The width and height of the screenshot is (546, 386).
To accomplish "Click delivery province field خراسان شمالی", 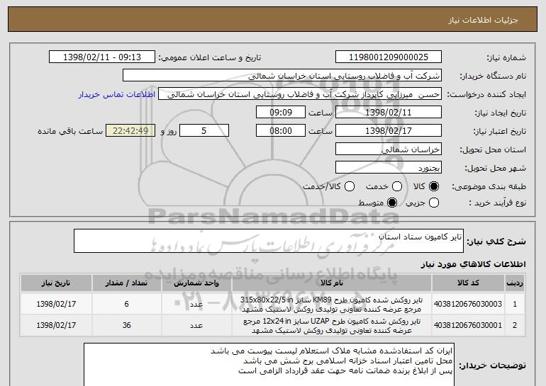I will tap(389, 149).
